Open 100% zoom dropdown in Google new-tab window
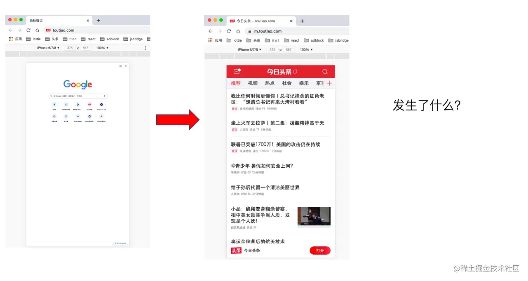This screenshot has width=528, height=281. pos(102,48)
